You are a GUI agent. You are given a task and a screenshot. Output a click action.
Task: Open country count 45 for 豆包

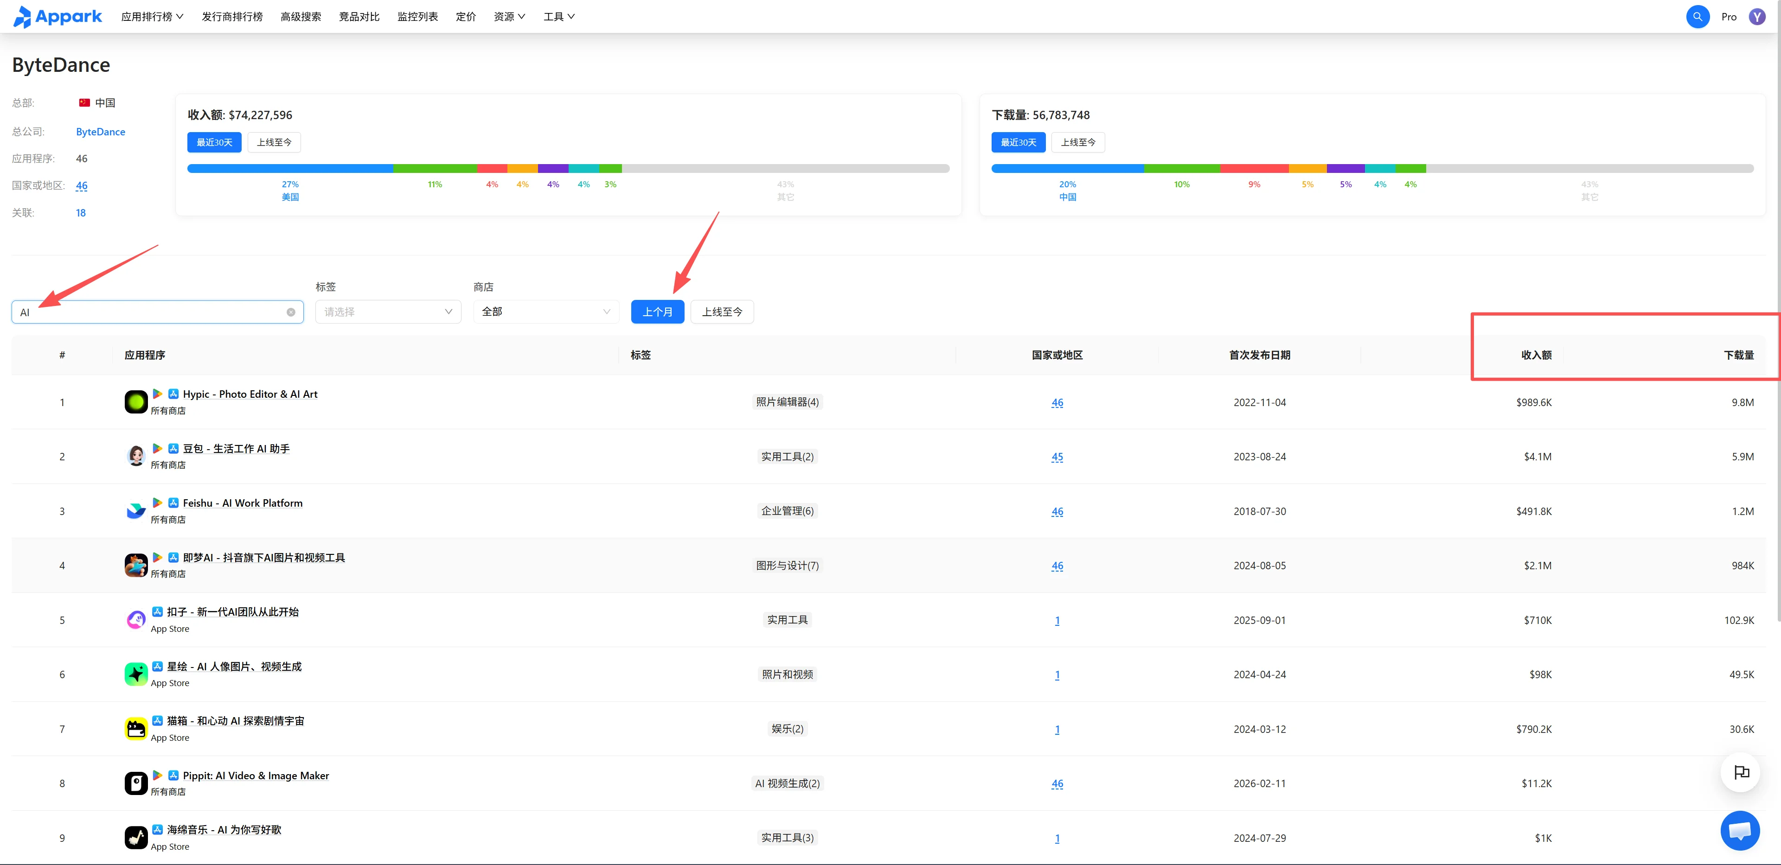pyautogui.click(x=1057, y=457)
